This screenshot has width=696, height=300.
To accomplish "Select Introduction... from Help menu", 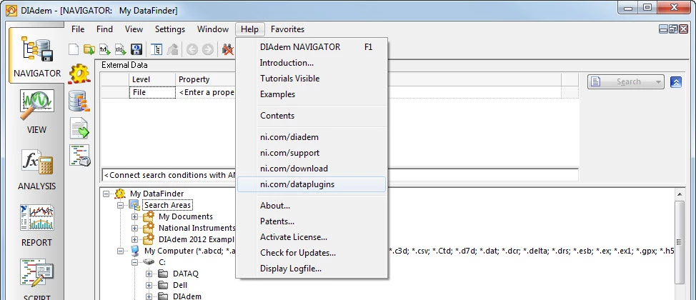I will [312, 63].
